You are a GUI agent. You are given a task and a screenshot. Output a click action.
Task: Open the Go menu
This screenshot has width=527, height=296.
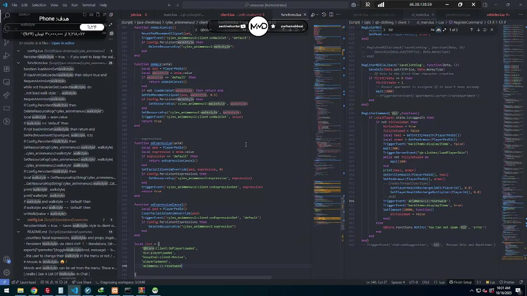pyautogui.click(x=65, y=5)
